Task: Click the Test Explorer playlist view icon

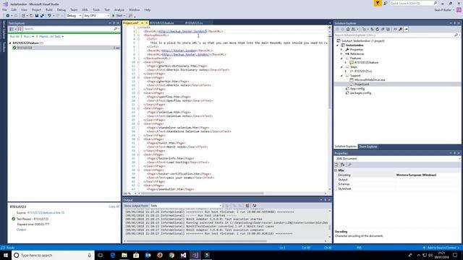Action: 20,29
